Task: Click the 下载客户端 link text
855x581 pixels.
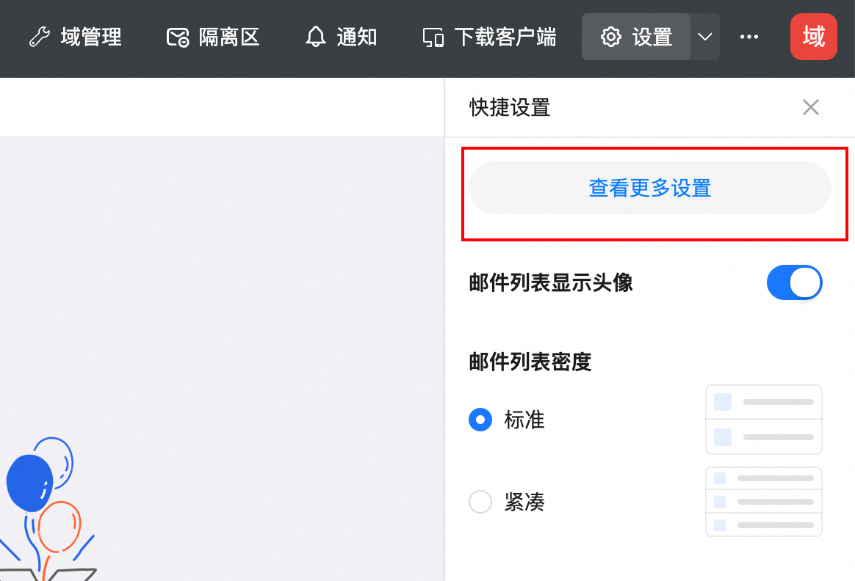Action: (505, 37)
